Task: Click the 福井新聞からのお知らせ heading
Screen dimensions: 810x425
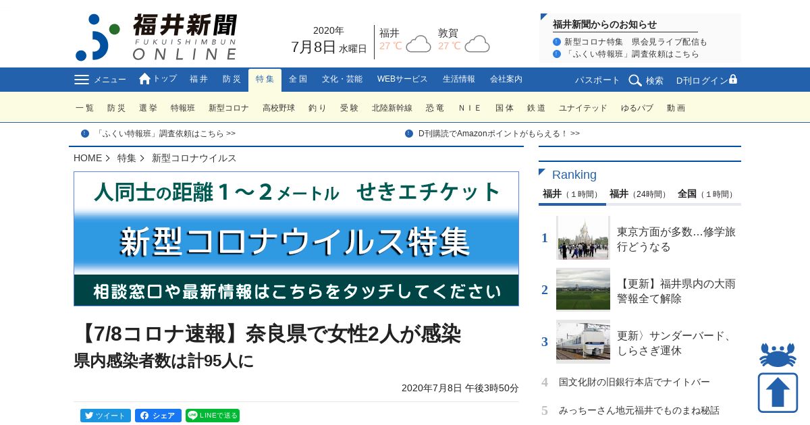Action: click(605, 24)
